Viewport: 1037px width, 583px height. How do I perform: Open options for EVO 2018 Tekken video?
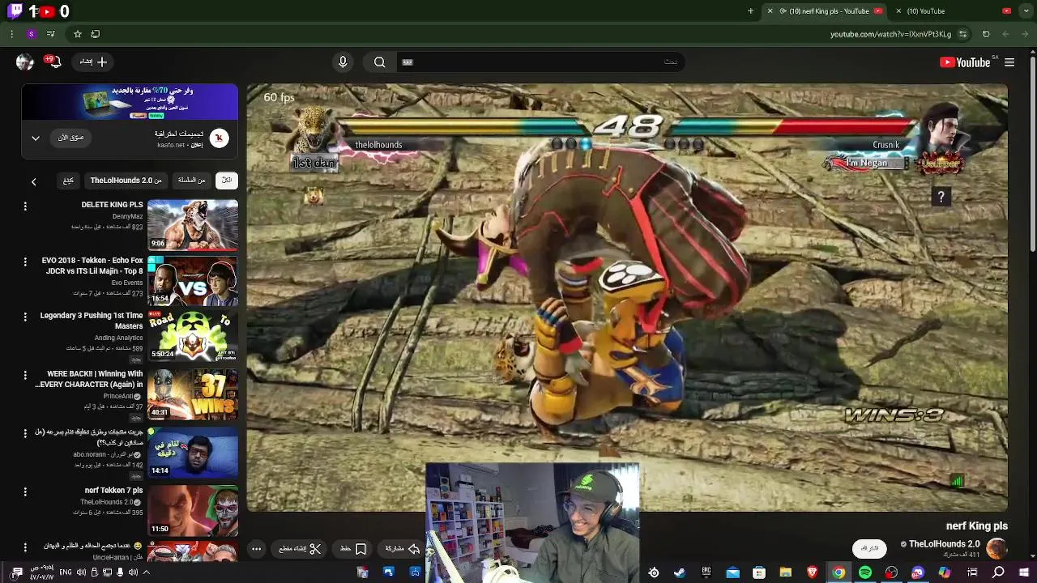[25, 262]
